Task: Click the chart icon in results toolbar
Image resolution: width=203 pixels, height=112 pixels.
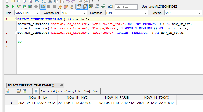Action: (8, 91)
